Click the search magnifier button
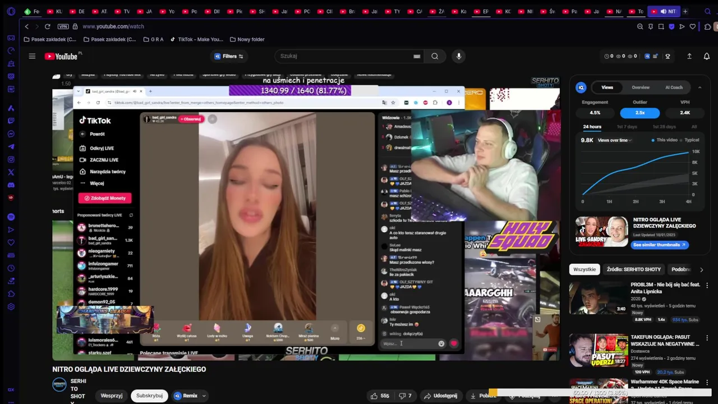This screenshot has height=404, width=718. (x=435, y=56)
